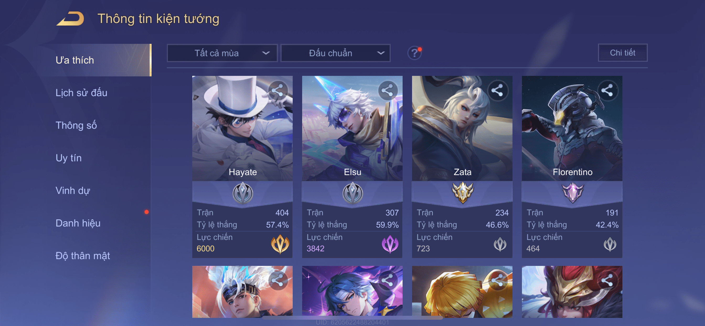Click the horizontal scrollbar below hero cards
The height and width of the screenshot is (326, 705).
(x=352, y=318)
